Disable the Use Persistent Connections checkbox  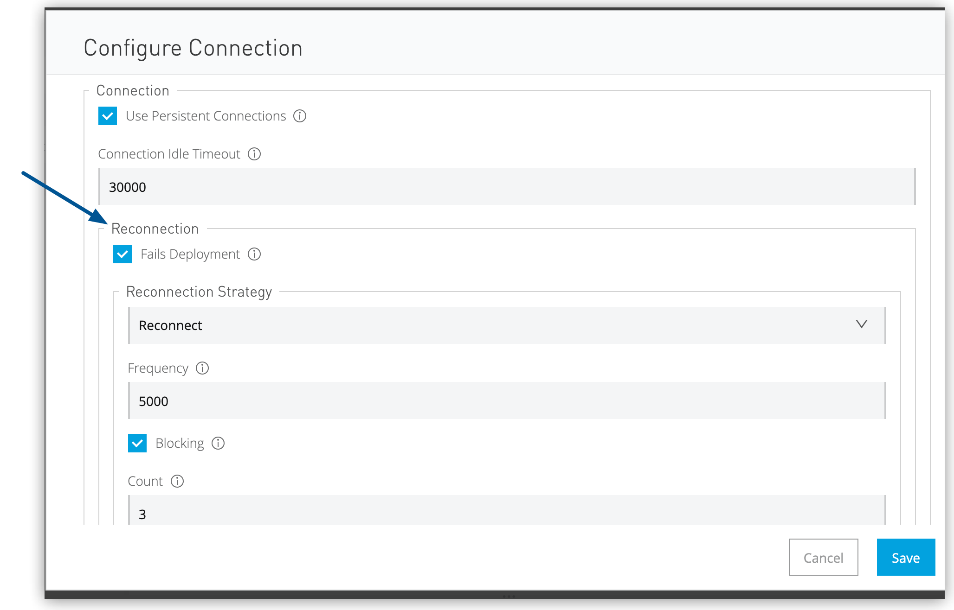coord(107,116)
